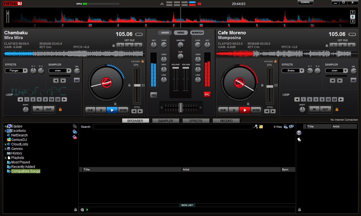Switch to the SCRATCH panel tab
This screenshot has height=216, width=361.
[197, 33]
